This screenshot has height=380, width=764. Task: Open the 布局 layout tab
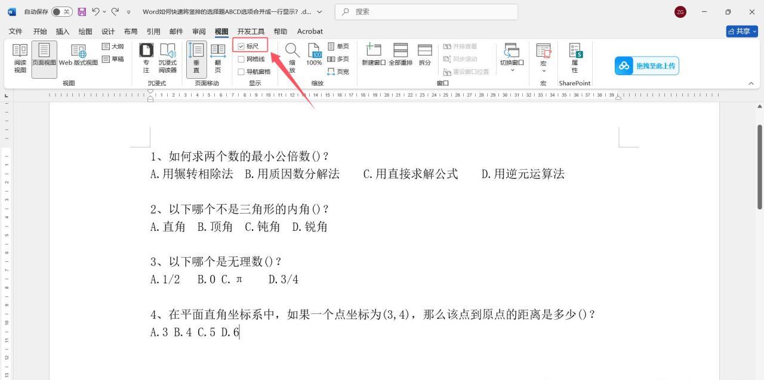pyautogui.click(x=131, y=31)
